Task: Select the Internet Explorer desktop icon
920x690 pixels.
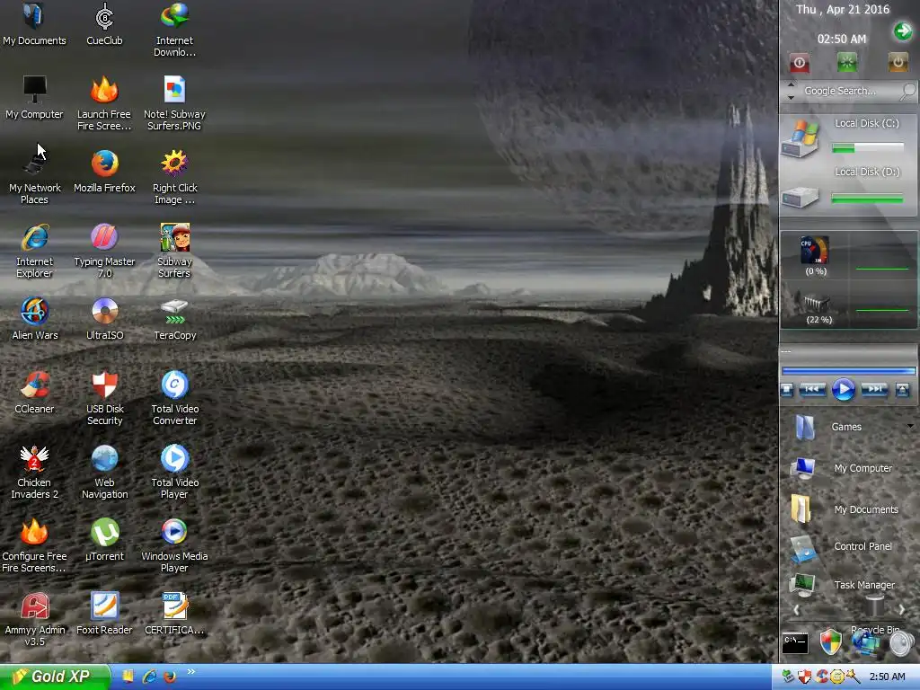Action: [x=34, y=251]
